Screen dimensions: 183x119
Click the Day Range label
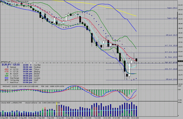click(14, 78)
